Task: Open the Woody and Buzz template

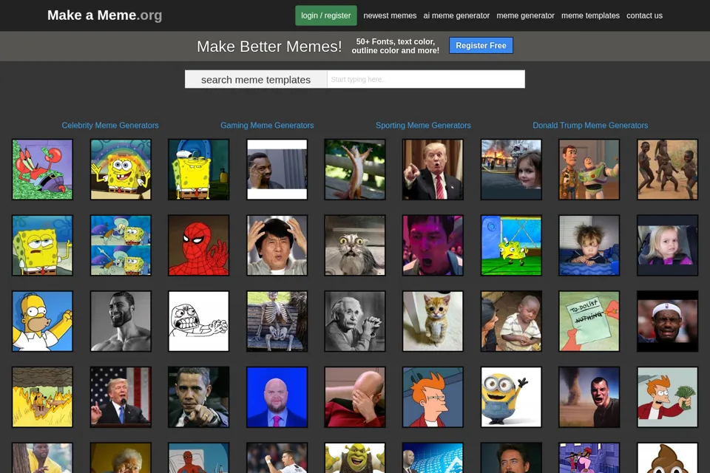Action: [589, 169]
